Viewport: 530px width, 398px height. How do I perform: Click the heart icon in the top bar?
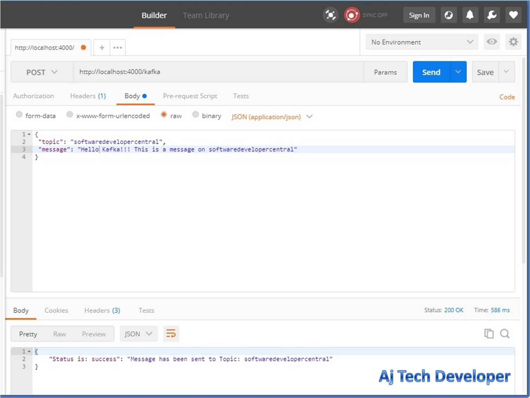pos(513,15)
